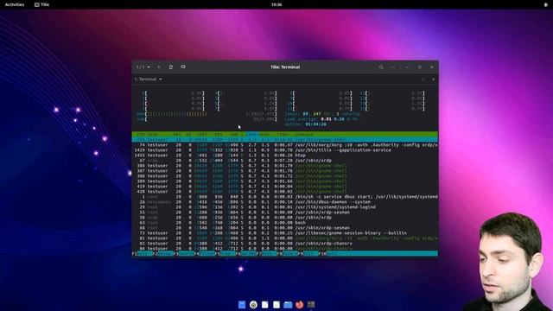
Task: Sort by the MEM% column header
Action: click(x=264, y=135)
